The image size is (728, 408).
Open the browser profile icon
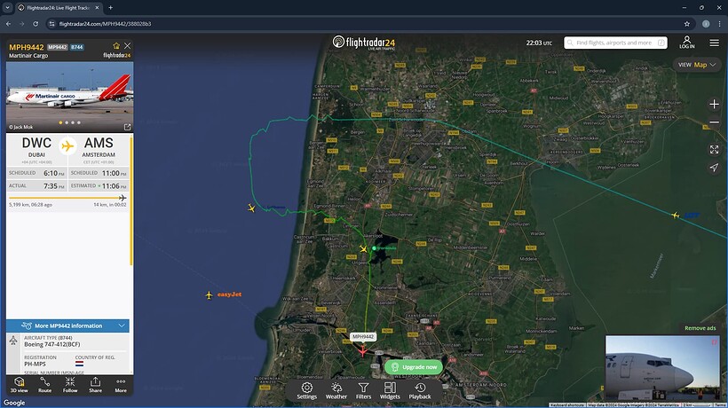tap(706, 24)
